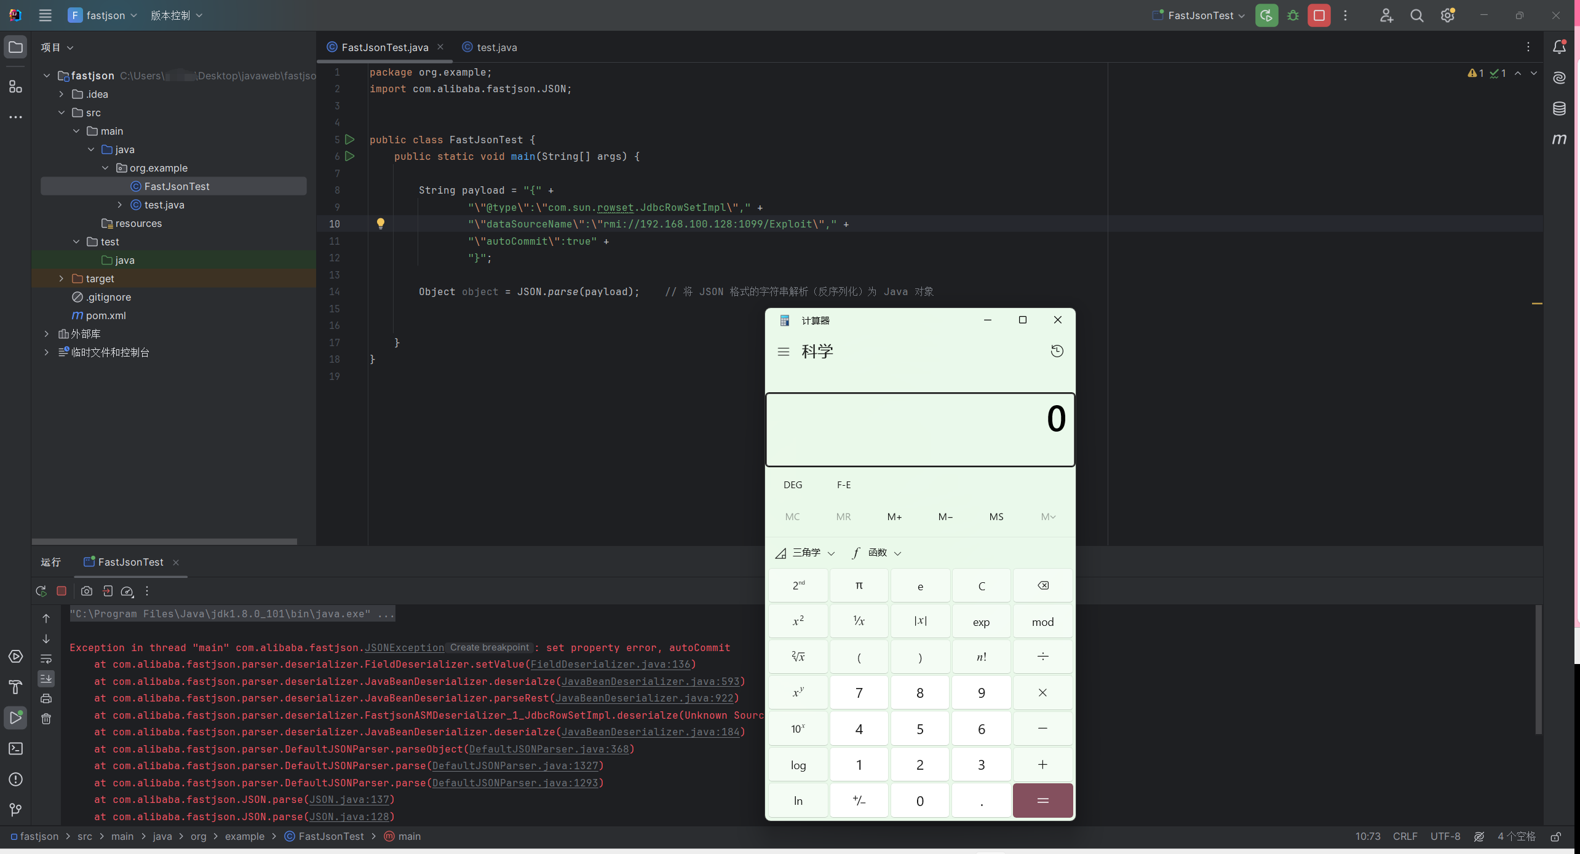Viewport: 1580px width, 854px height.
Task: Open Search Everywhere magnifier icon
Action: tap(1417, 15)
